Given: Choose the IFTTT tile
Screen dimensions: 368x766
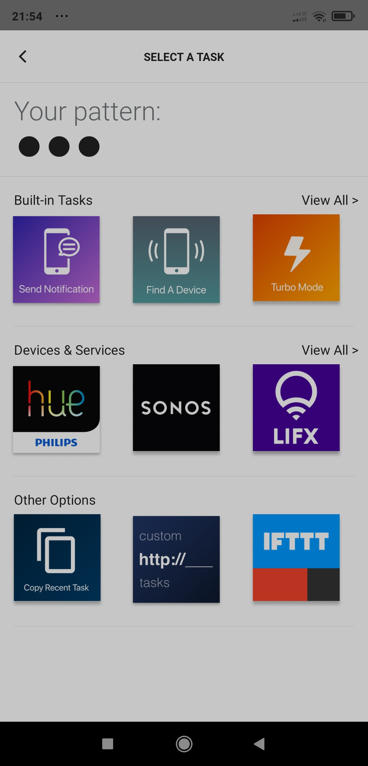Looking at the screenshot, I should 296,557.
